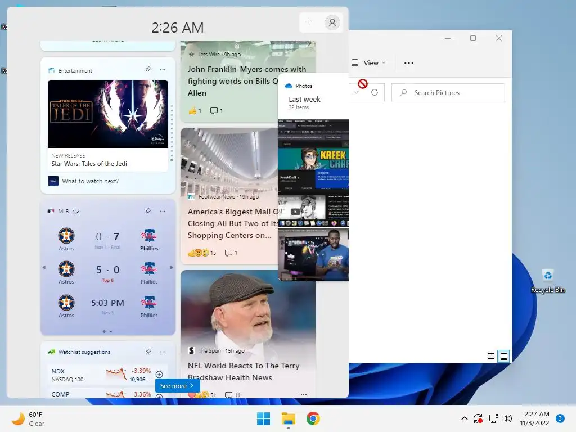Open the Astros 5-0 Phillies live game
The height and width of the screenshot is (432, 576).
(107, 273)
